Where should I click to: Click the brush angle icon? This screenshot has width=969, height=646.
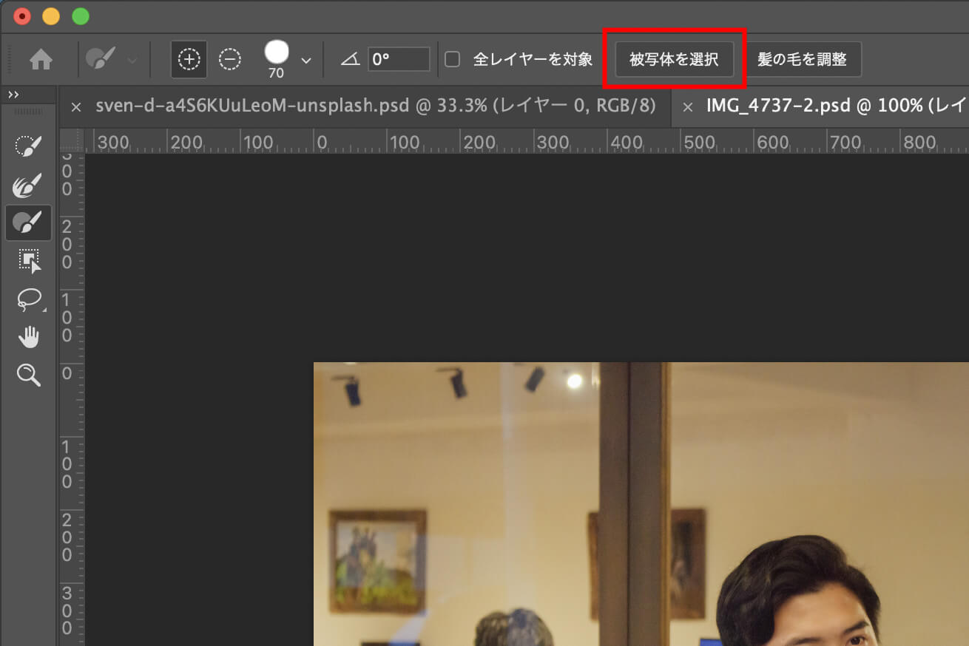[x=349, y=60]
